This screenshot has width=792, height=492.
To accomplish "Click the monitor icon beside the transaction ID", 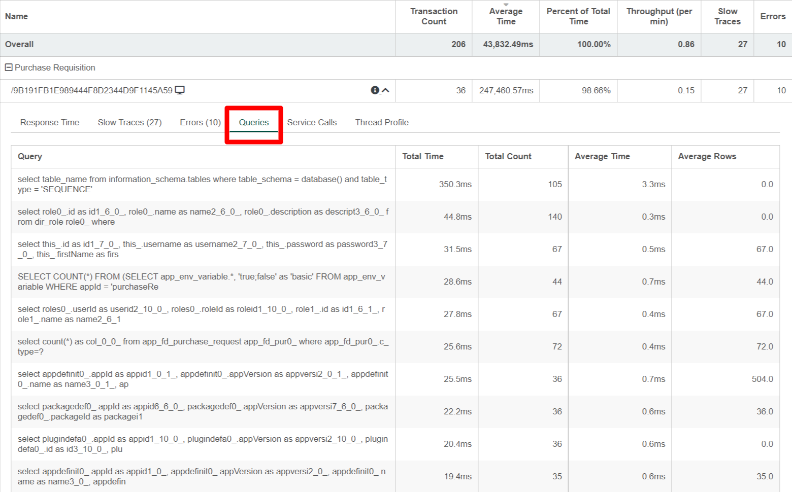I will pos(180,90).
